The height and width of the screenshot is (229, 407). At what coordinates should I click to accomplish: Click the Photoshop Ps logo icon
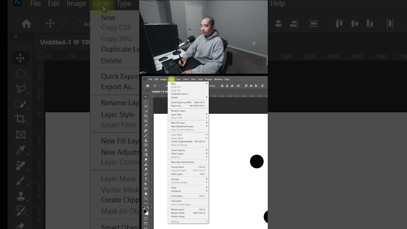pyautogui.click(x=145, y=79)
